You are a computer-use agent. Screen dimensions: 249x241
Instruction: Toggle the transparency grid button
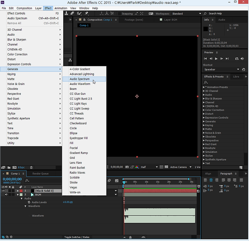coord(166,167)
